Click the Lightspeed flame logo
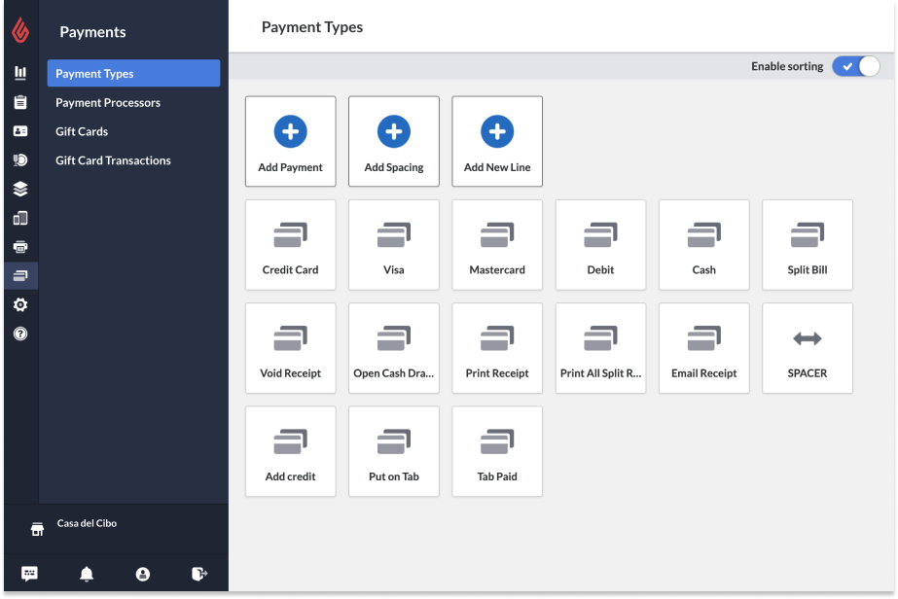Viewport: 898px width, 599px height. click(20, 30)
